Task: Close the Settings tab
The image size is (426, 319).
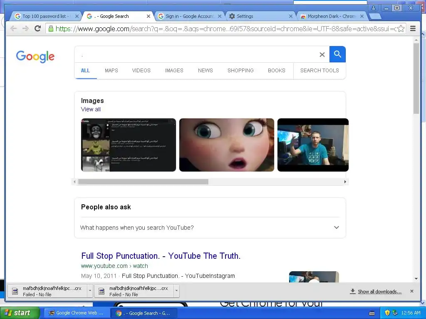Action: 290,16
